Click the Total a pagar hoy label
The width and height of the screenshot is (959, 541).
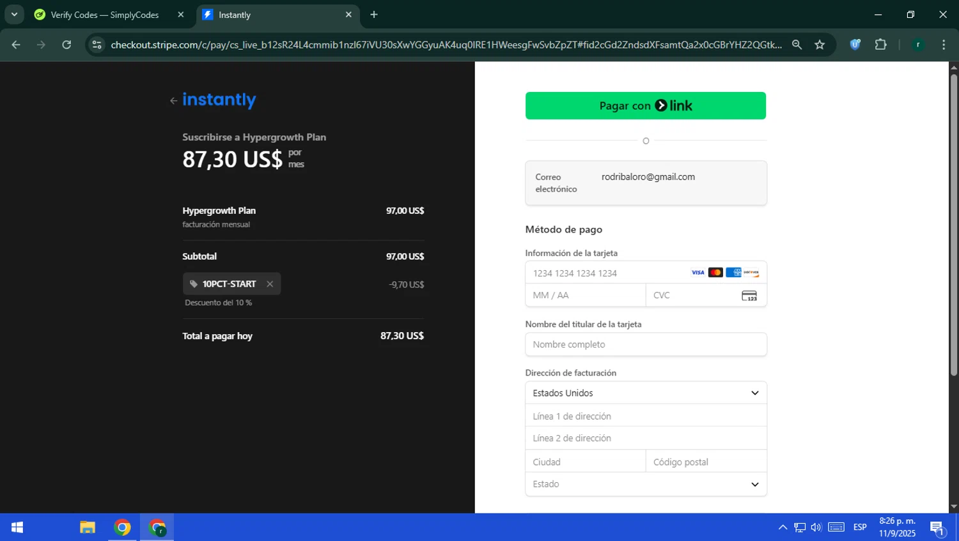[217, 336]
